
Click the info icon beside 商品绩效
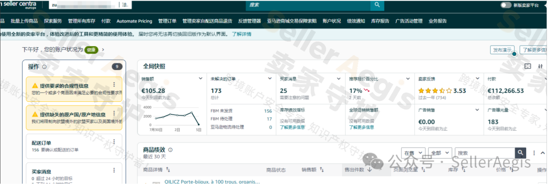170,150
